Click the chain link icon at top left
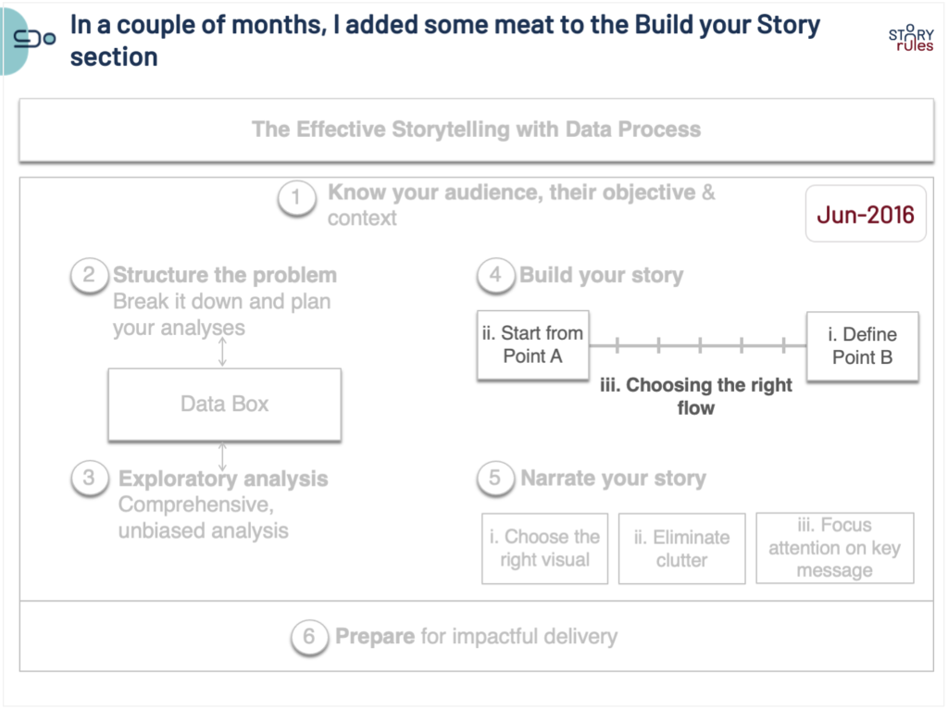The width and height of the screenshot is (948, 710). [35, 39]
